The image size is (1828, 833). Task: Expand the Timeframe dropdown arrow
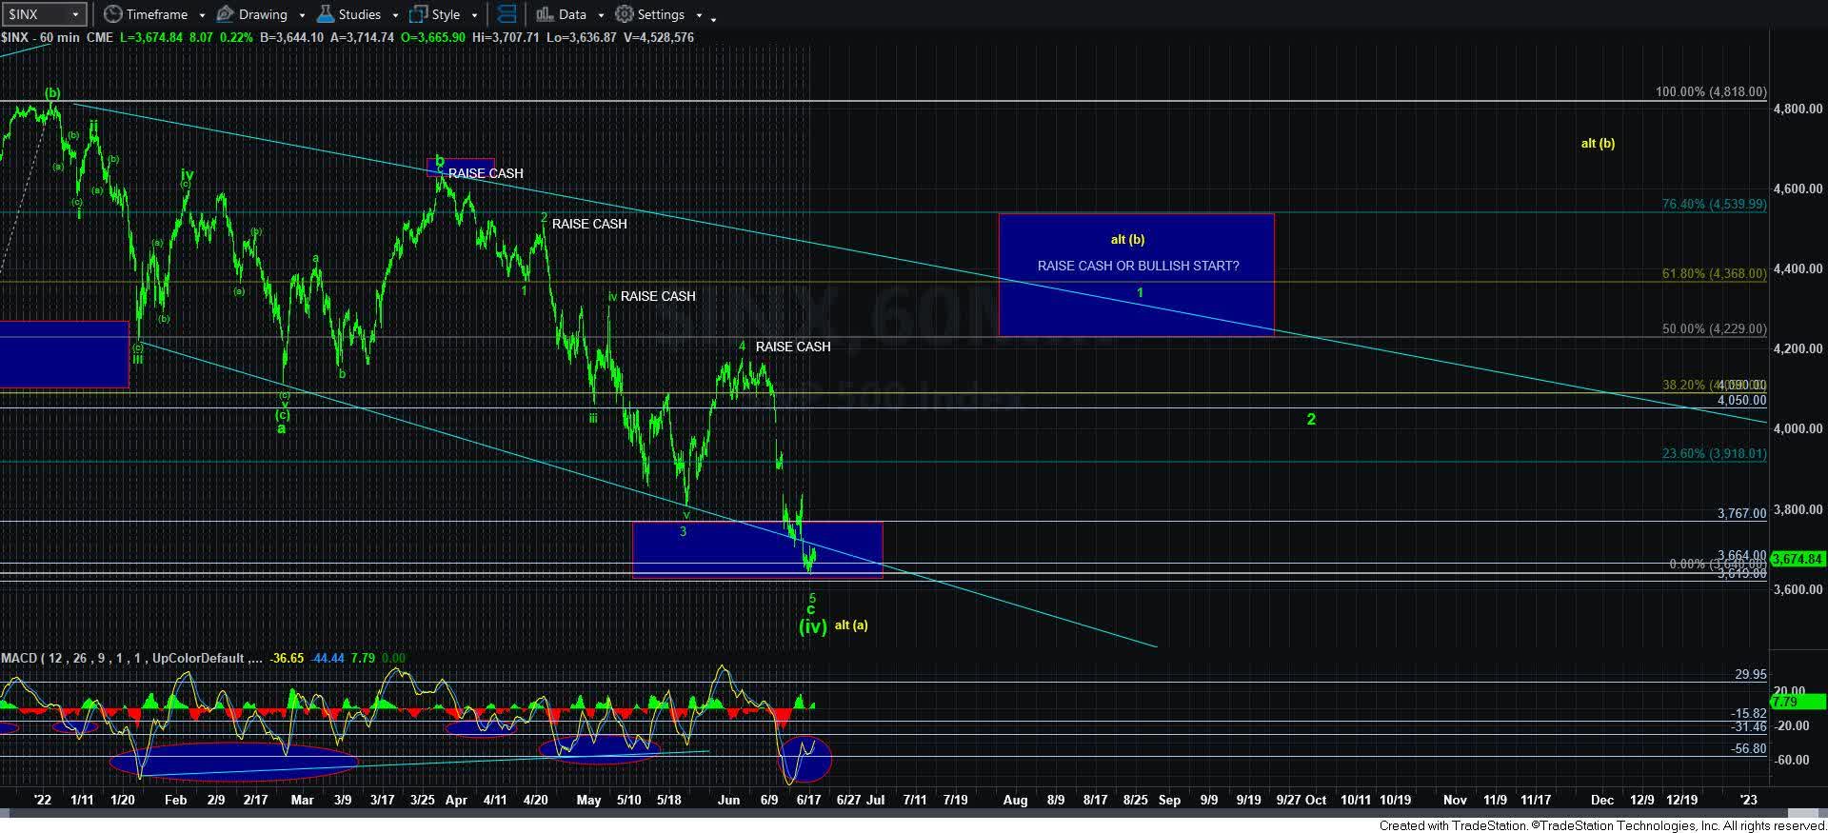pyautogui.click(x=203, y=15)
